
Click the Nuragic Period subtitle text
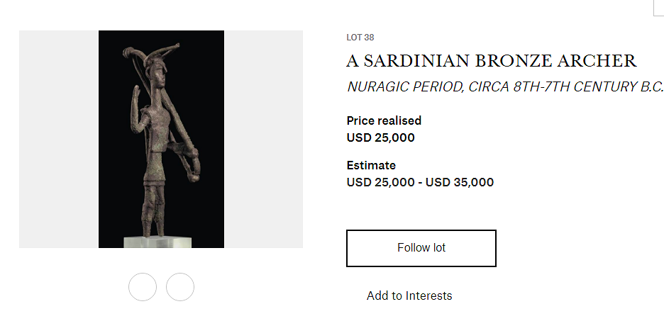click(504, 87)
